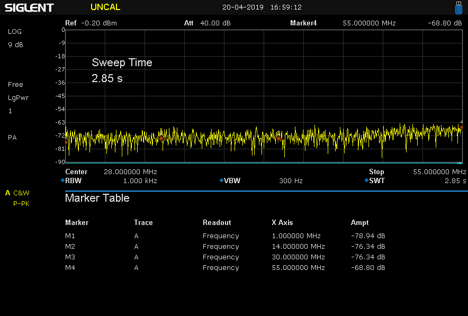
Task: Click marker 2 dot on the trace
Action: (x=161, y=139)
